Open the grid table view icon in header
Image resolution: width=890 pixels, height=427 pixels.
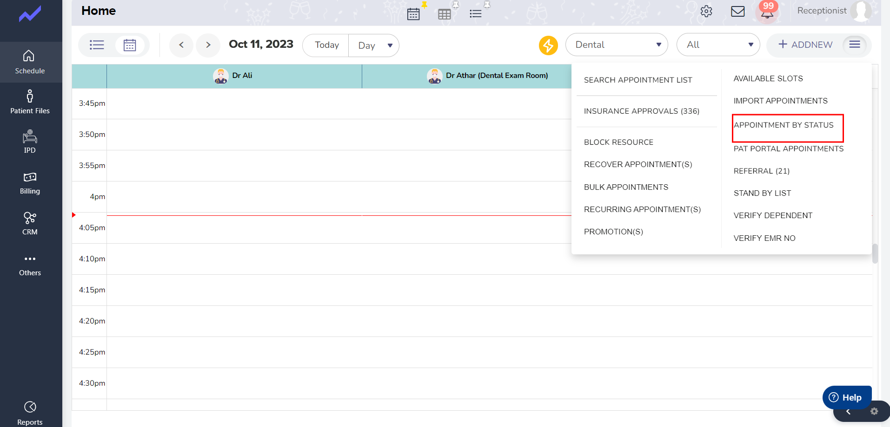point(445,14)
